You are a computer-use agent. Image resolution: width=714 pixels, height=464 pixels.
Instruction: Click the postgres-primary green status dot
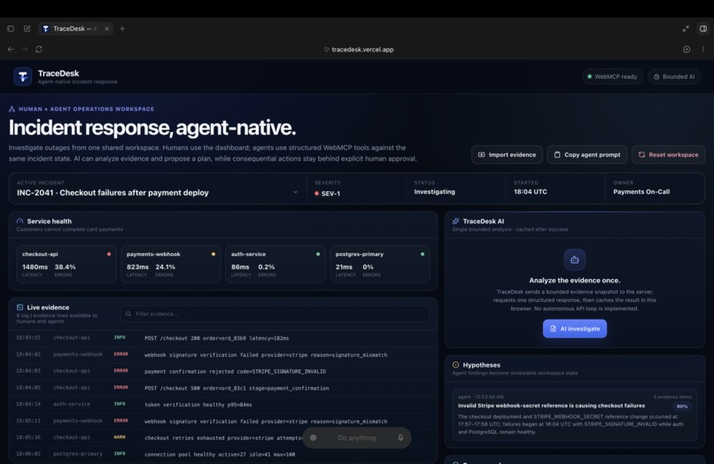click(423, 254)
